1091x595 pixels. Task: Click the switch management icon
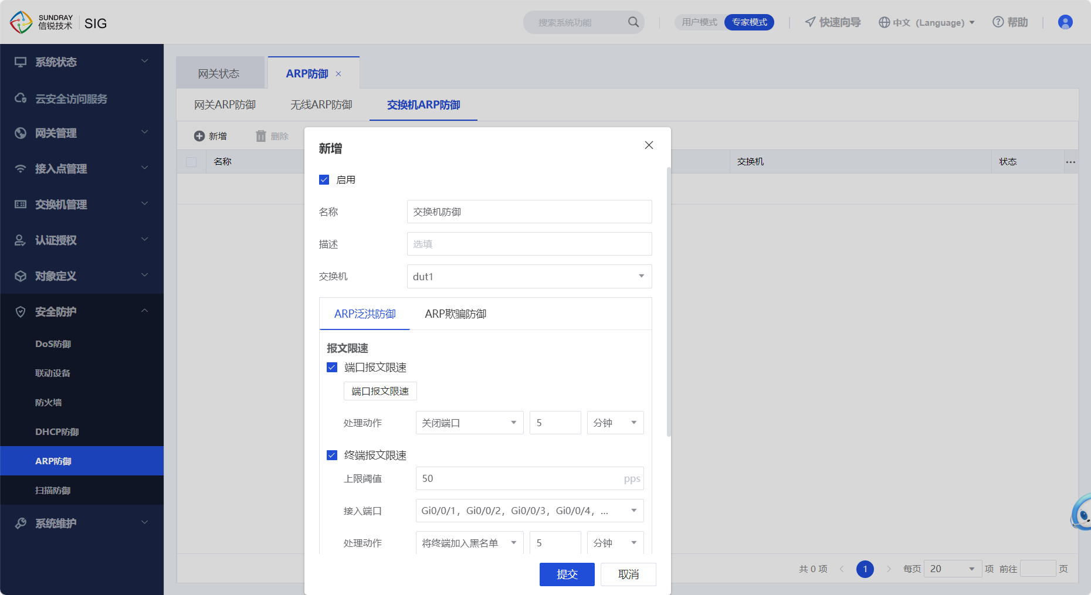tap(21, 205)
